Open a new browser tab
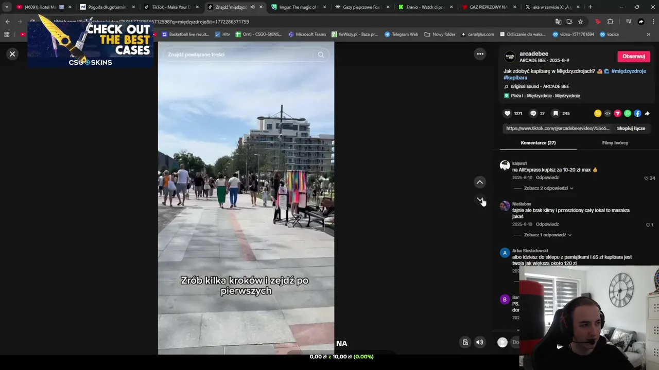Viewport: 659px width, 370px height. [x=590, y=7]
